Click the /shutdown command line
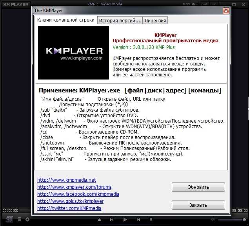 pos(111,143)
